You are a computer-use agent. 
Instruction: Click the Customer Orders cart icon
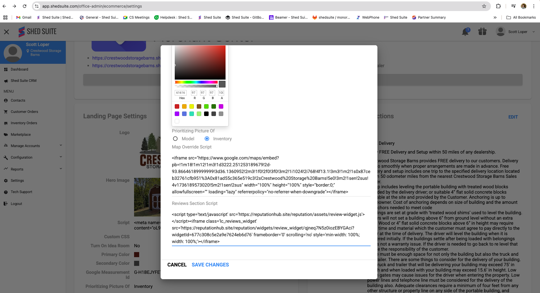click(6, 112)
